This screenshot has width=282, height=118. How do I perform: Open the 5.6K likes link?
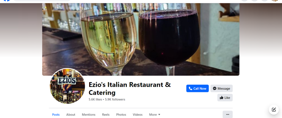pyautogui.click(x=95, y=99)
